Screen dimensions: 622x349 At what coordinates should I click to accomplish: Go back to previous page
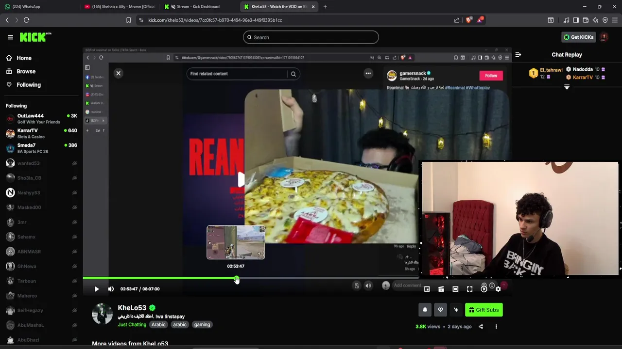tap(7, 20)
